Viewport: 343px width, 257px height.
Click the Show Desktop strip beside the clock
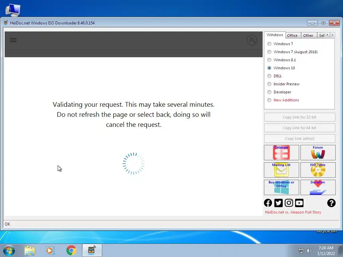click(341, 251)
